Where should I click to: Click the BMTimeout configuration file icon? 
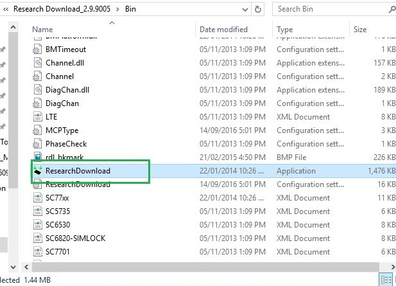point(38,49)
